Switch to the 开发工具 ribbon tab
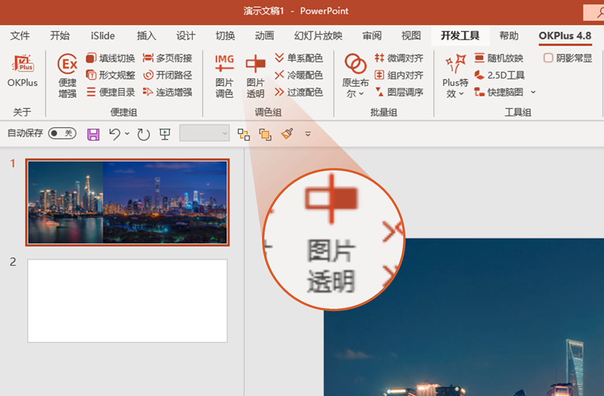Image resolution: width=604 pixels, height=396 pixels. click(460, 35)
